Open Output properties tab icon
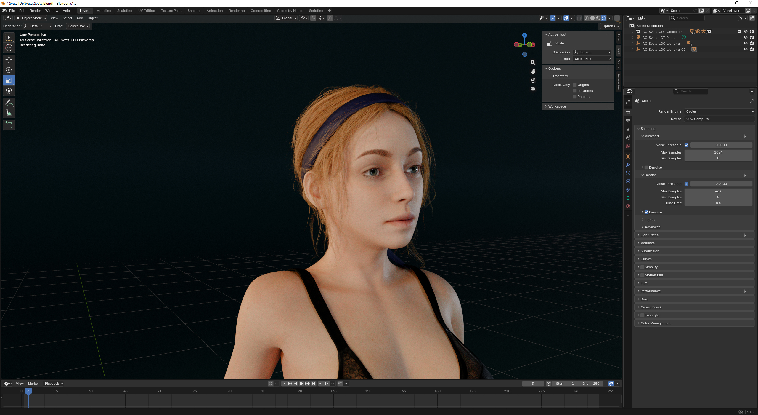The width and height of the screenshot is (758, 415). [628, 121]
